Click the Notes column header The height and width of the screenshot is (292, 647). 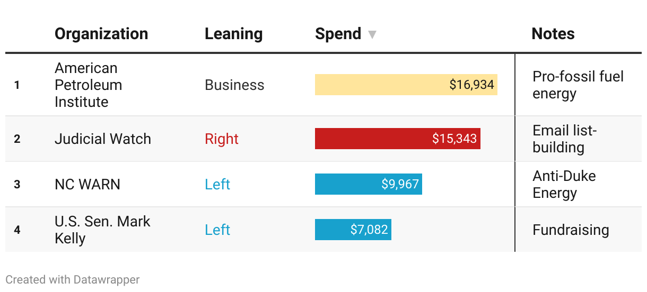pos(553,34)
